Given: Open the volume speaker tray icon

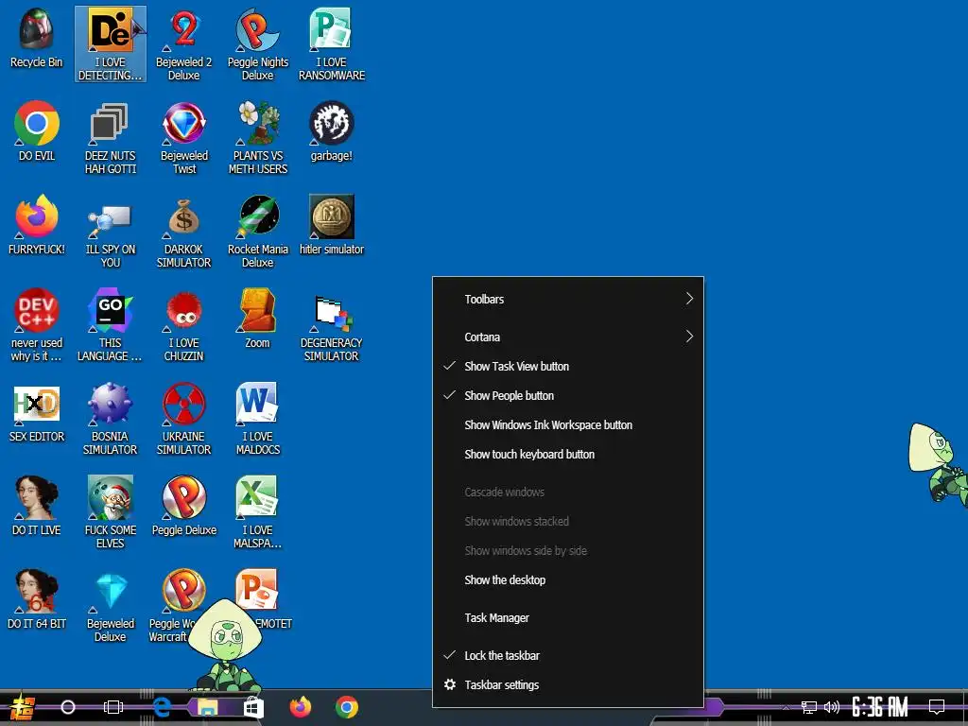Looking at the screenshot, I should pos(832,707).
